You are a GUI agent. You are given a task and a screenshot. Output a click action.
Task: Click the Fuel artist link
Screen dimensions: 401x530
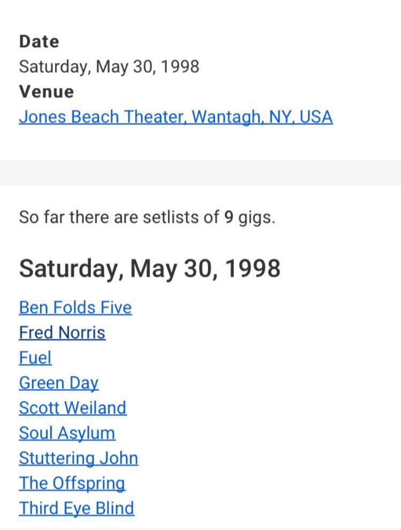coord(35,358)
